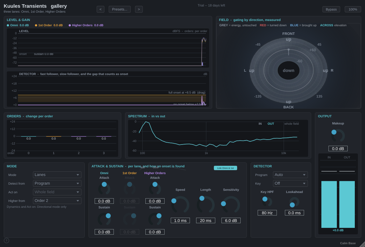Open the Detect from dropdown
Screen dimensions: 365x247
pos(57,183)
